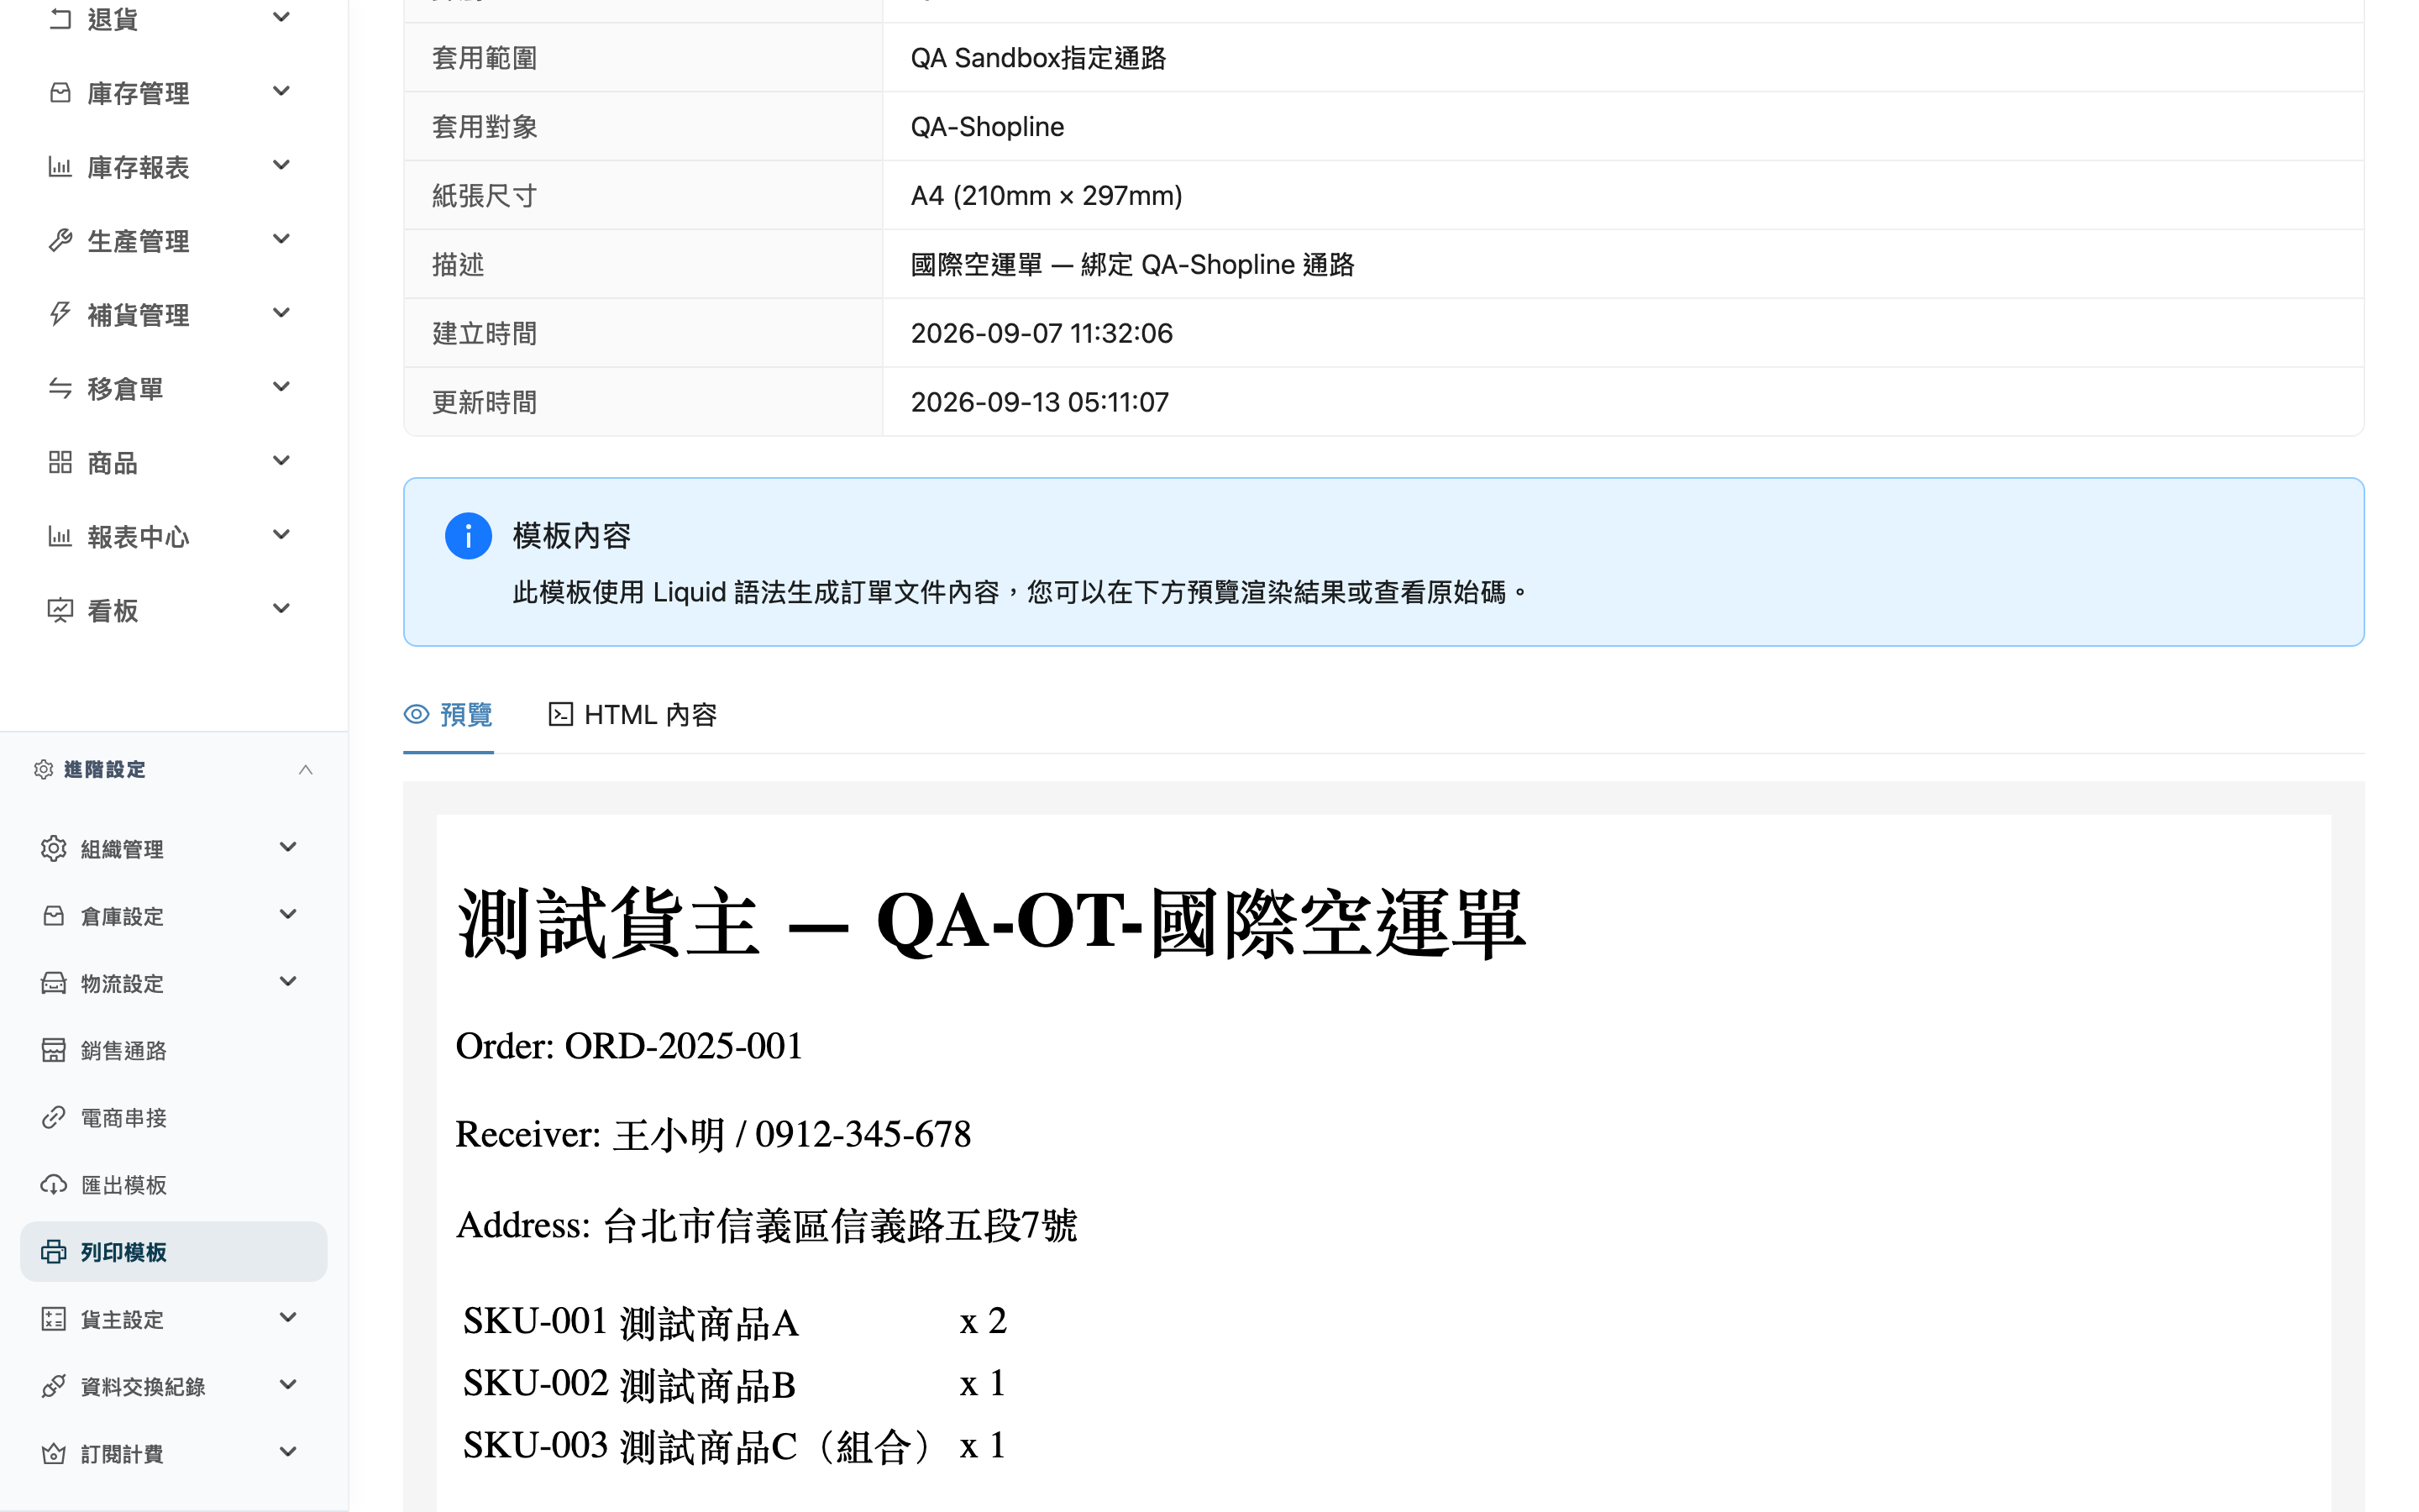
Task: Click the 庫存管理 inventory box icon
Action: click(x=60, y=92)
